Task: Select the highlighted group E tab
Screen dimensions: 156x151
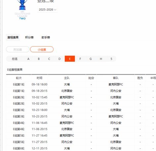Action: click(70, 59)
